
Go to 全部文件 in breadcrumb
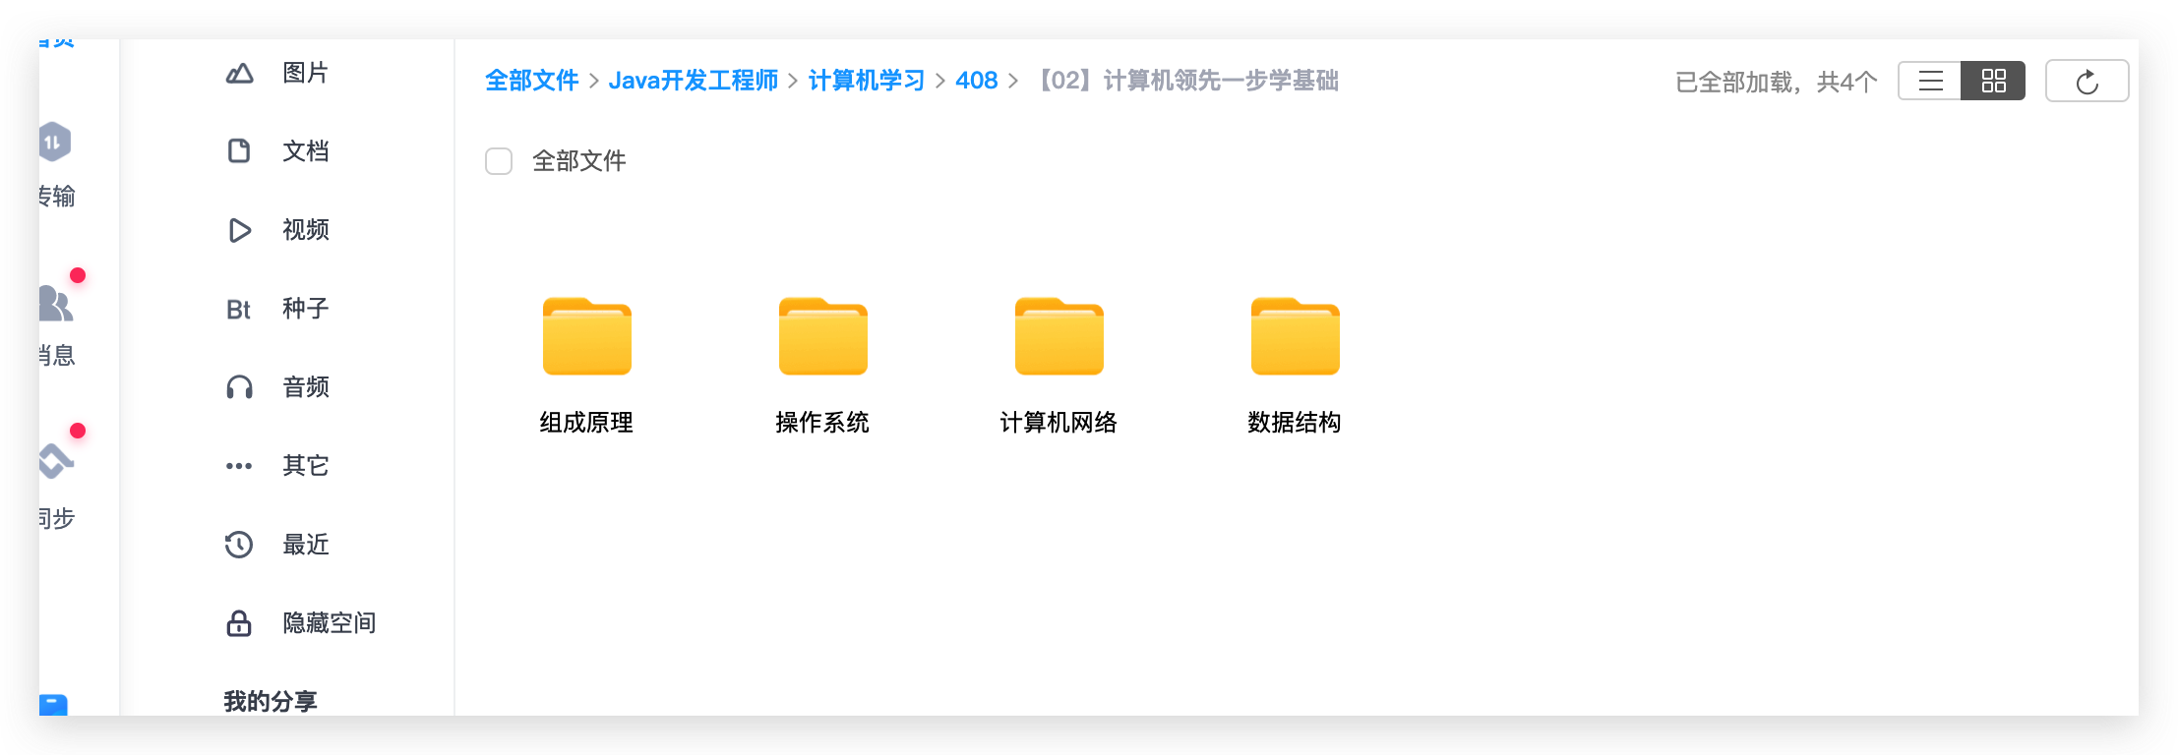pyautogui.click(x=532, y=81)
